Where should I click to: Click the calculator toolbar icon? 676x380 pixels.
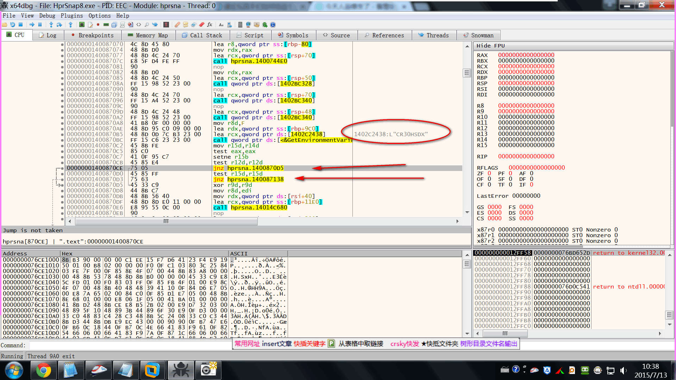240,25
